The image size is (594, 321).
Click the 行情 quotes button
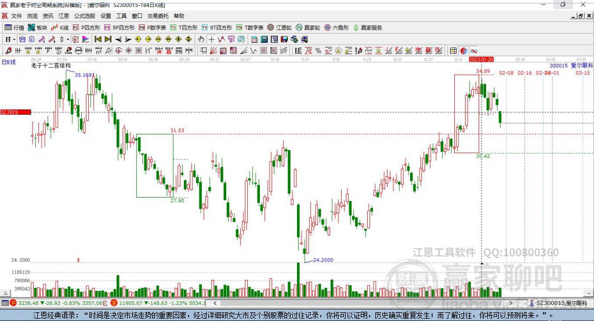coord(15,27)
